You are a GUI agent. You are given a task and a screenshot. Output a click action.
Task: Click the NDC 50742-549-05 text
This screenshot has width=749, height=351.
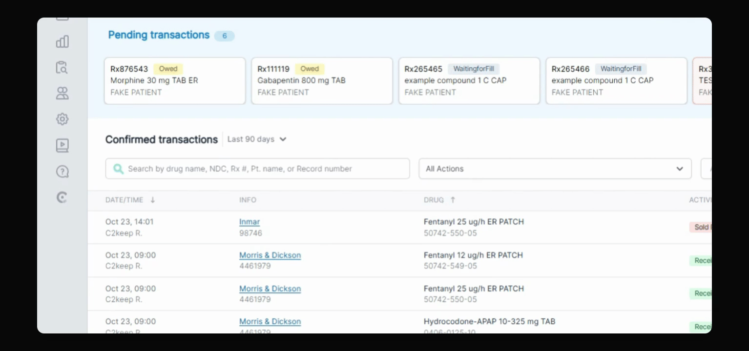pos(450,266)
